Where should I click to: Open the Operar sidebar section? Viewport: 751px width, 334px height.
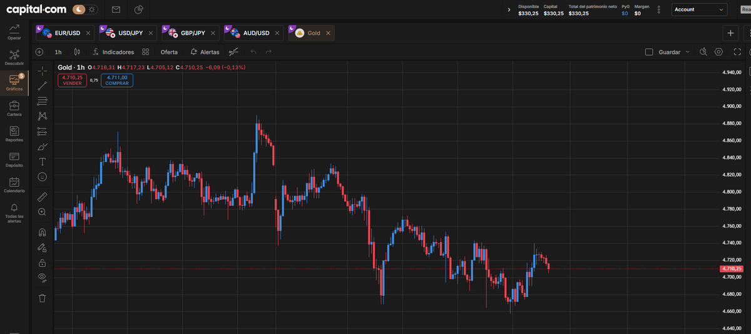pos(14,32)
